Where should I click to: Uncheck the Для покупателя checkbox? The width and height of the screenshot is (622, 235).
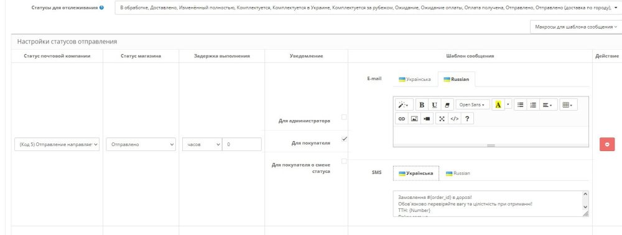[x=344, y=139]
